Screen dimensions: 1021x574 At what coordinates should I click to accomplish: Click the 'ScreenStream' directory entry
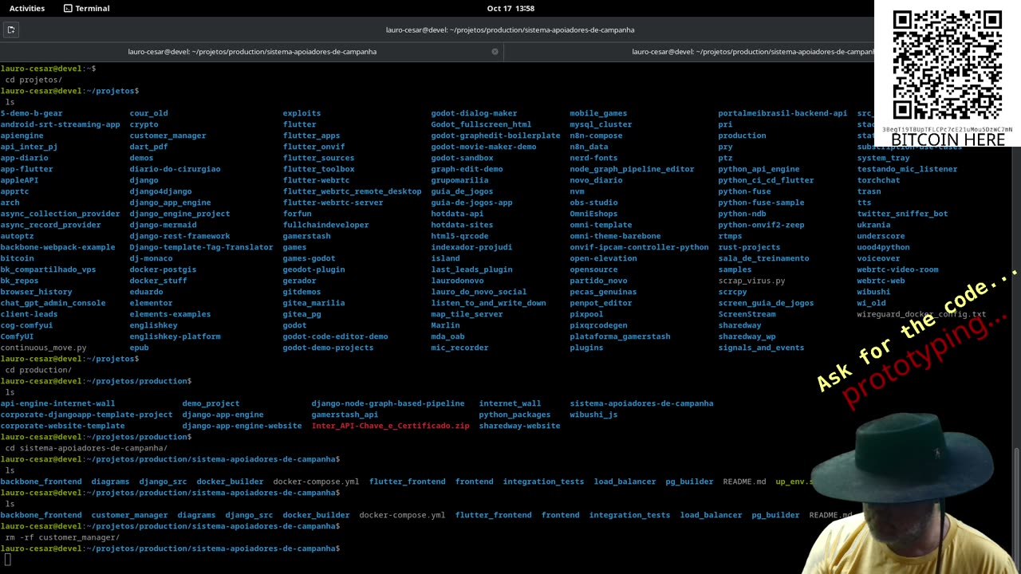[747, 314]
